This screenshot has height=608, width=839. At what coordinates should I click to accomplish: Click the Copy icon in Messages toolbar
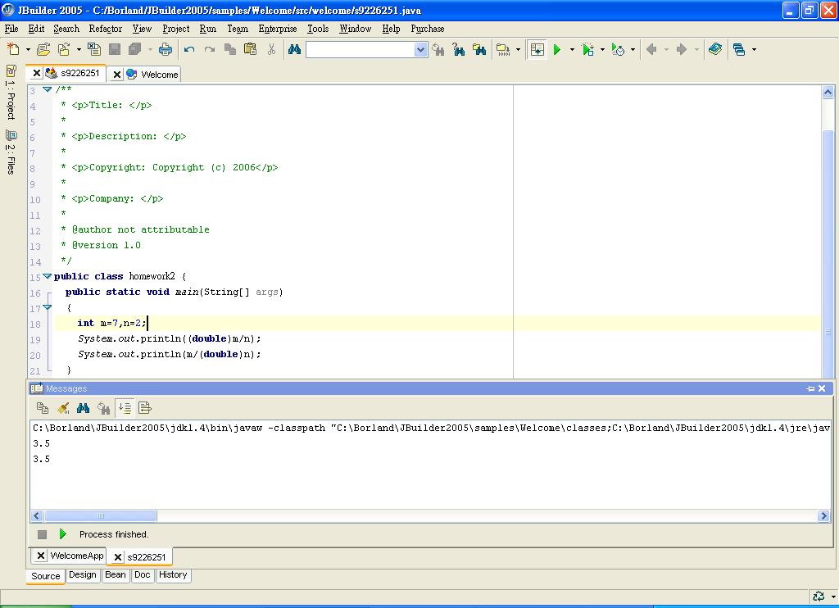pos(43,408)
